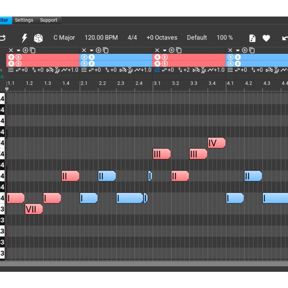
Task: Select the VII note in bar 1
Action: 34,209
